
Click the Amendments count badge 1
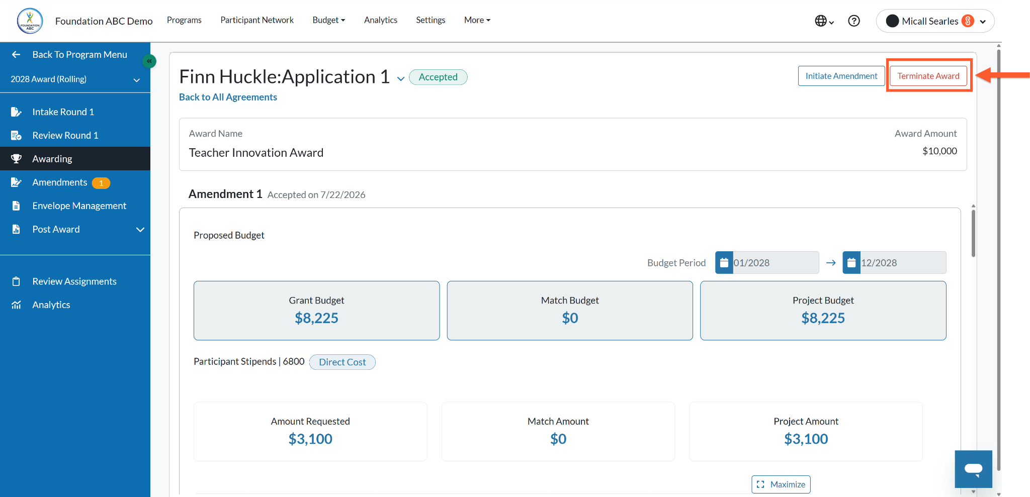coord(101,183)
